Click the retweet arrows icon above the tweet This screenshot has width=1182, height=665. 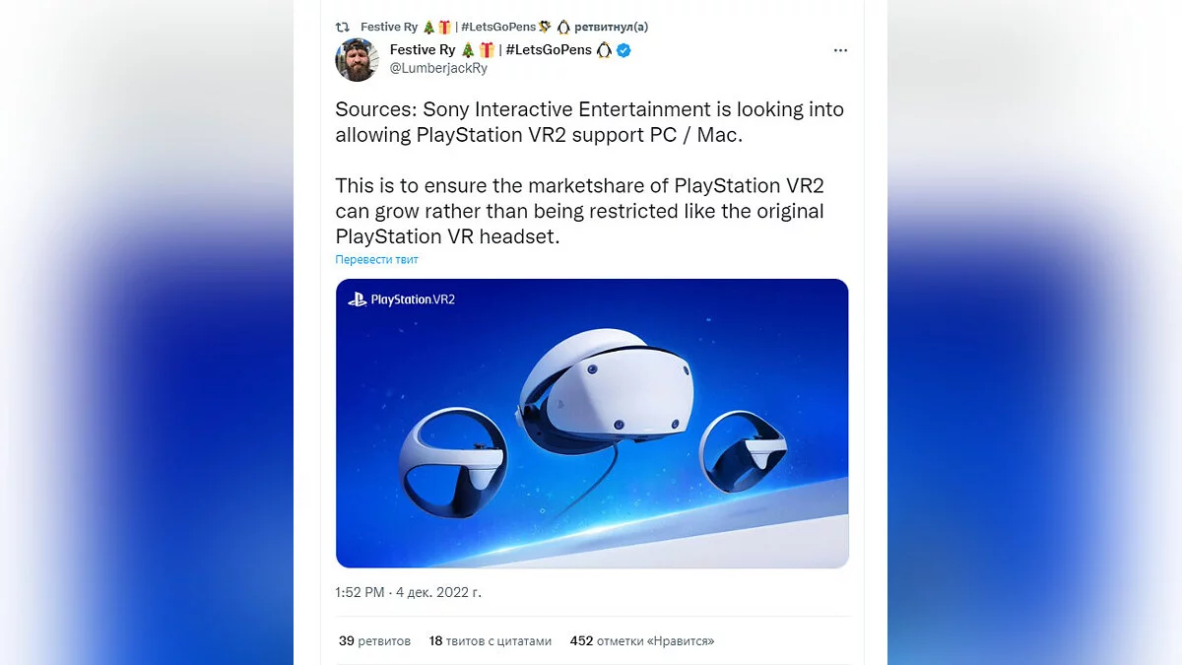[343, 28]
